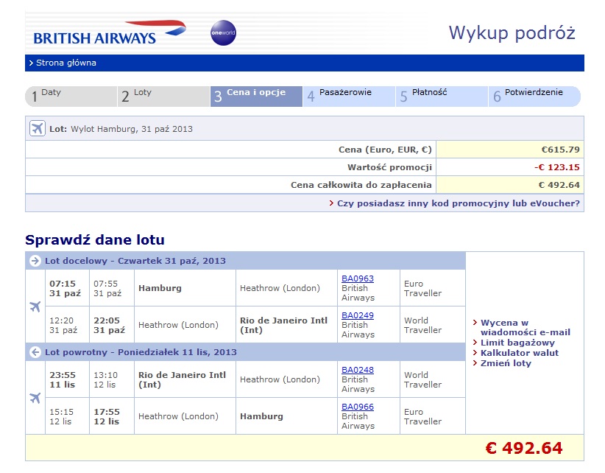Click the plane icon in return flights section
This screenshot has width=605, height=473.
click(x=35, y=398)
